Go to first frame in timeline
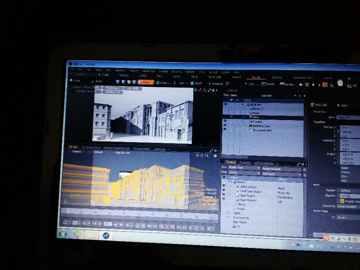 pyautogui.click(x=94, y=223)
